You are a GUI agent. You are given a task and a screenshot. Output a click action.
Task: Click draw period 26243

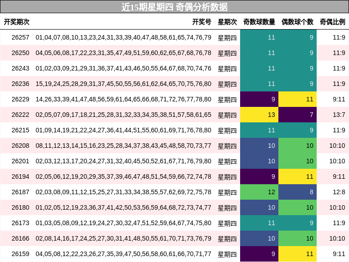pyautogui.click(x=21, y=68)
